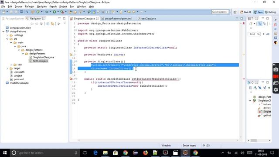Click the New file wizard toolbar icon
Image resolution: width=279 pixels, height=157 pixels.
point(3,12)
